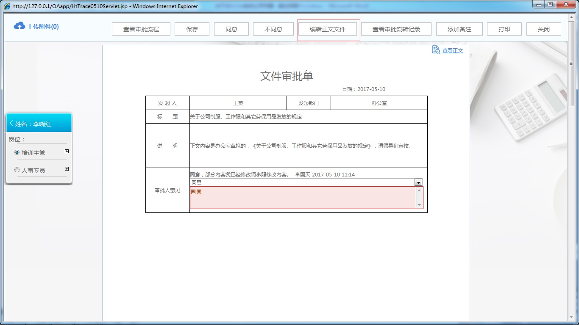
Task: Open 编辑正文文件 to edit the document
Action: (x=328, y=29)
